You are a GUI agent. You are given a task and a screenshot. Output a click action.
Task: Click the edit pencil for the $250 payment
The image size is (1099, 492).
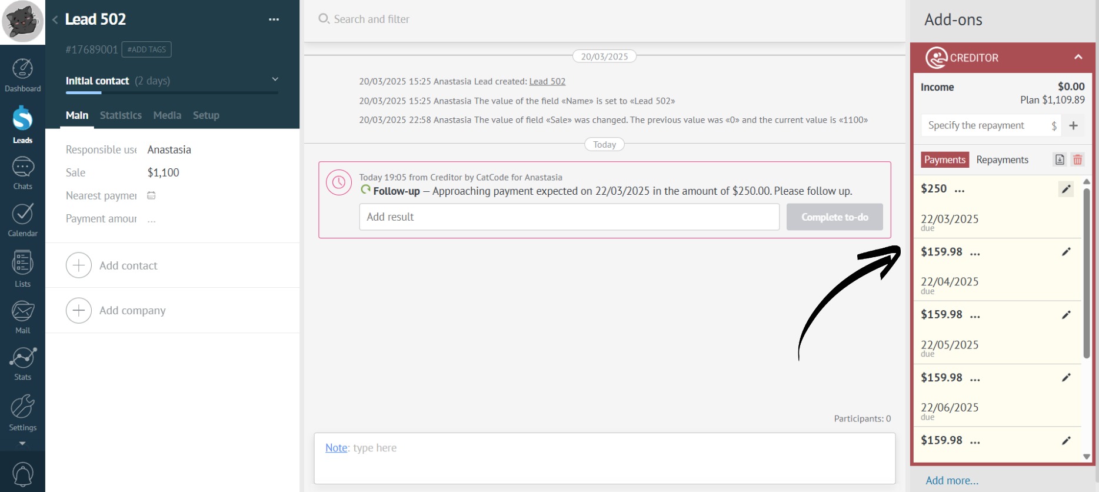click(x=1065, y=189)
